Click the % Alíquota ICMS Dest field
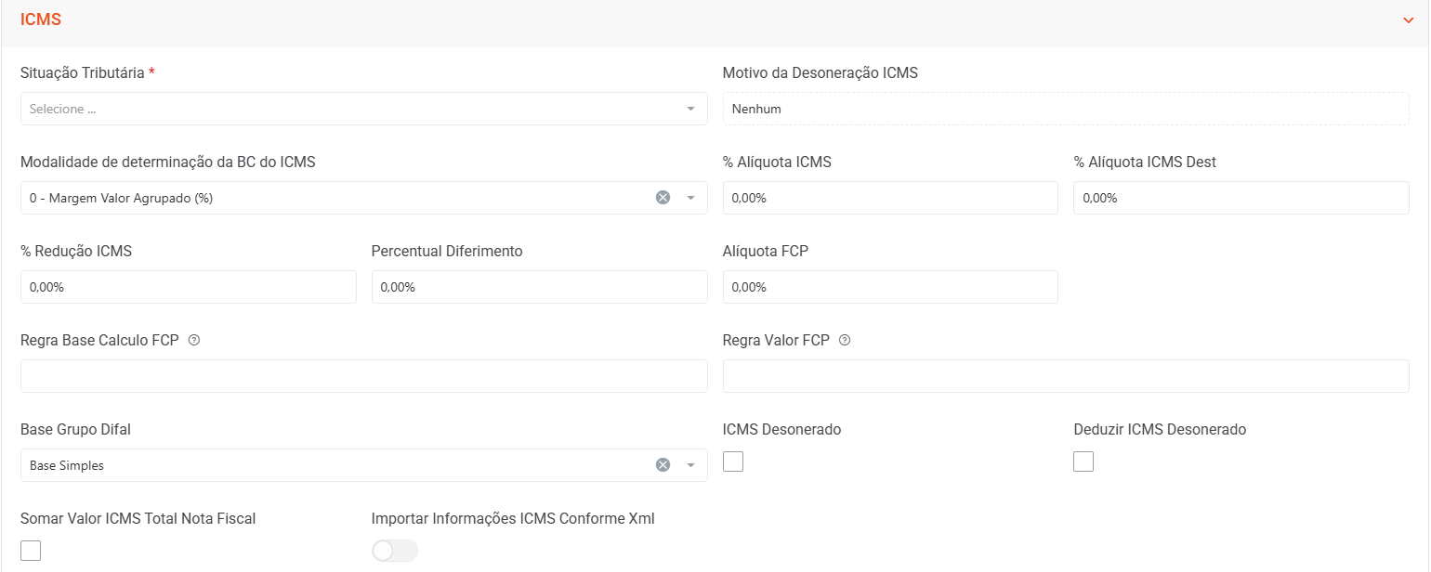The width and height of the screenshot is (1431, 572). pyautogui.click(x=1241, y=198)
